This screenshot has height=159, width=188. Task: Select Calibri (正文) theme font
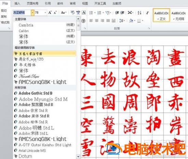[44, 31]
